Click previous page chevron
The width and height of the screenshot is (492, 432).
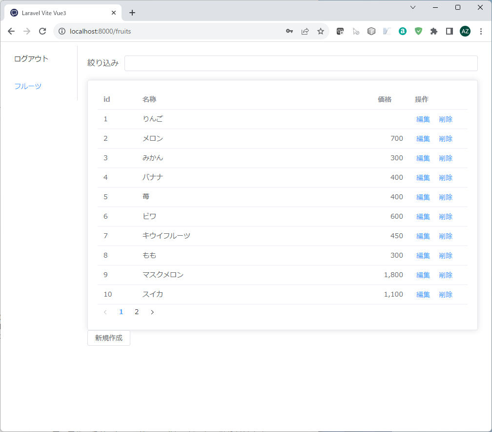[105, 312]
